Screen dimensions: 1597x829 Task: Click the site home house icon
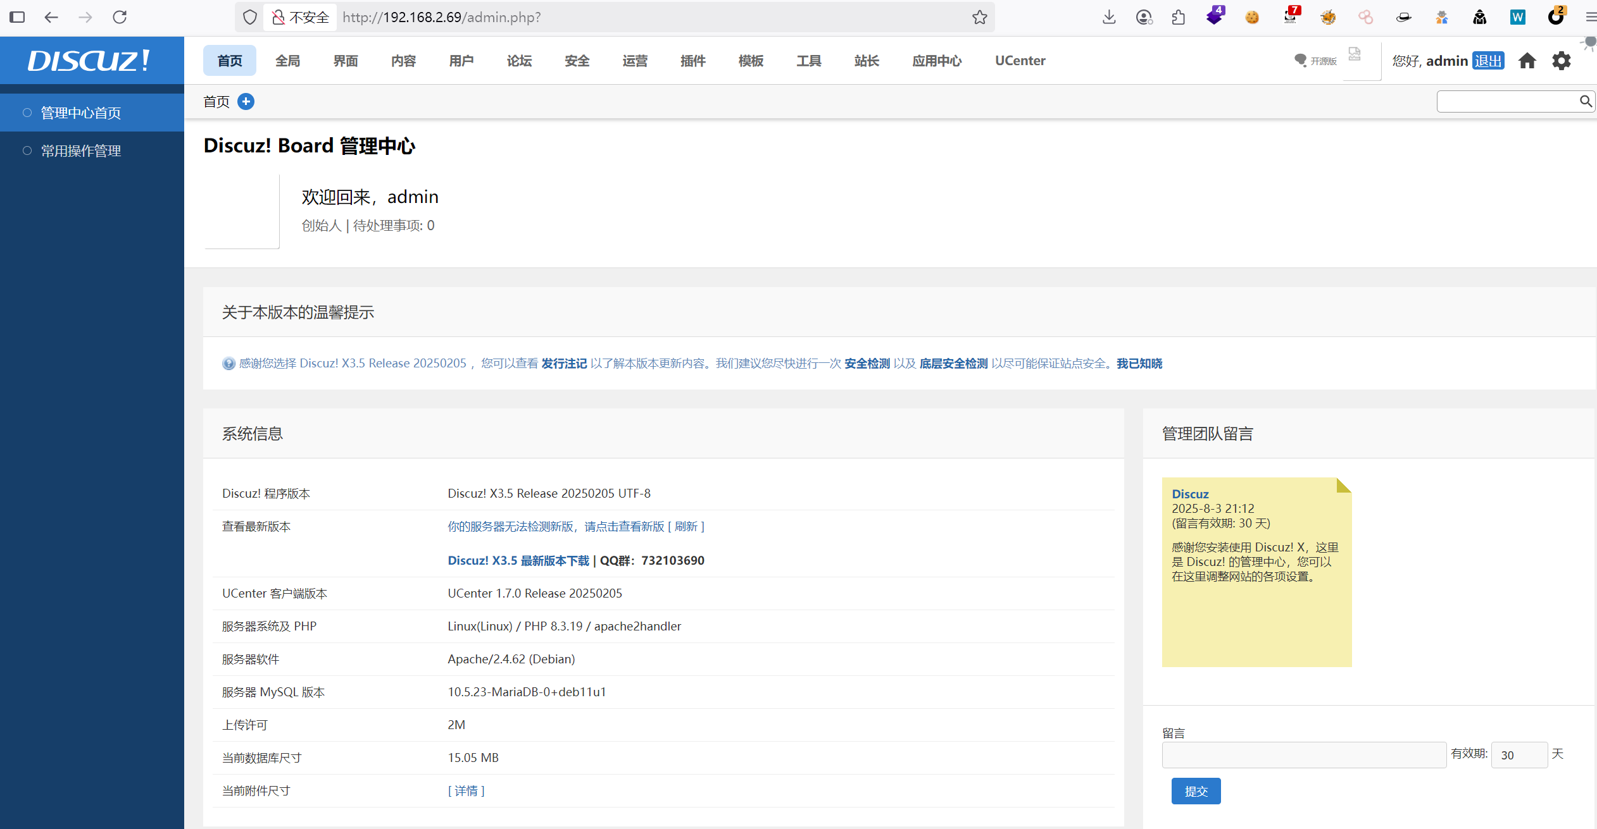(1527, 61)
